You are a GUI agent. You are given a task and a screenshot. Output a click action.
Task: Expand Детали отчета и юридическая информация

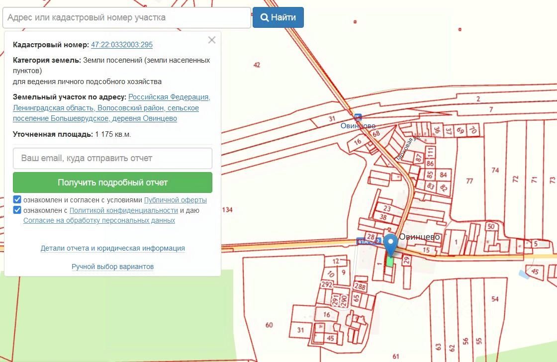click(112, 248)
